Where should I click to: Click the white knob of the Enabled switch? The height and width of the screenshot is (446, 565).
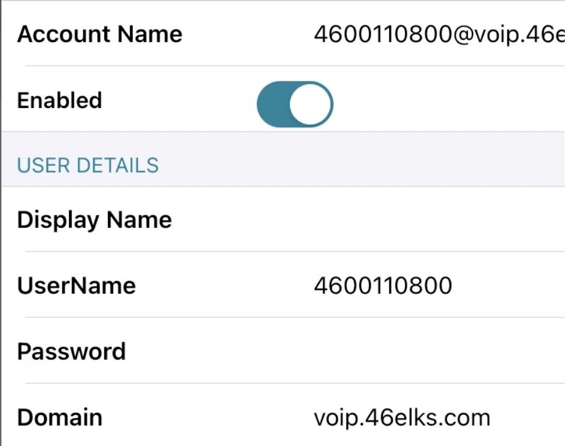point(310,104)
